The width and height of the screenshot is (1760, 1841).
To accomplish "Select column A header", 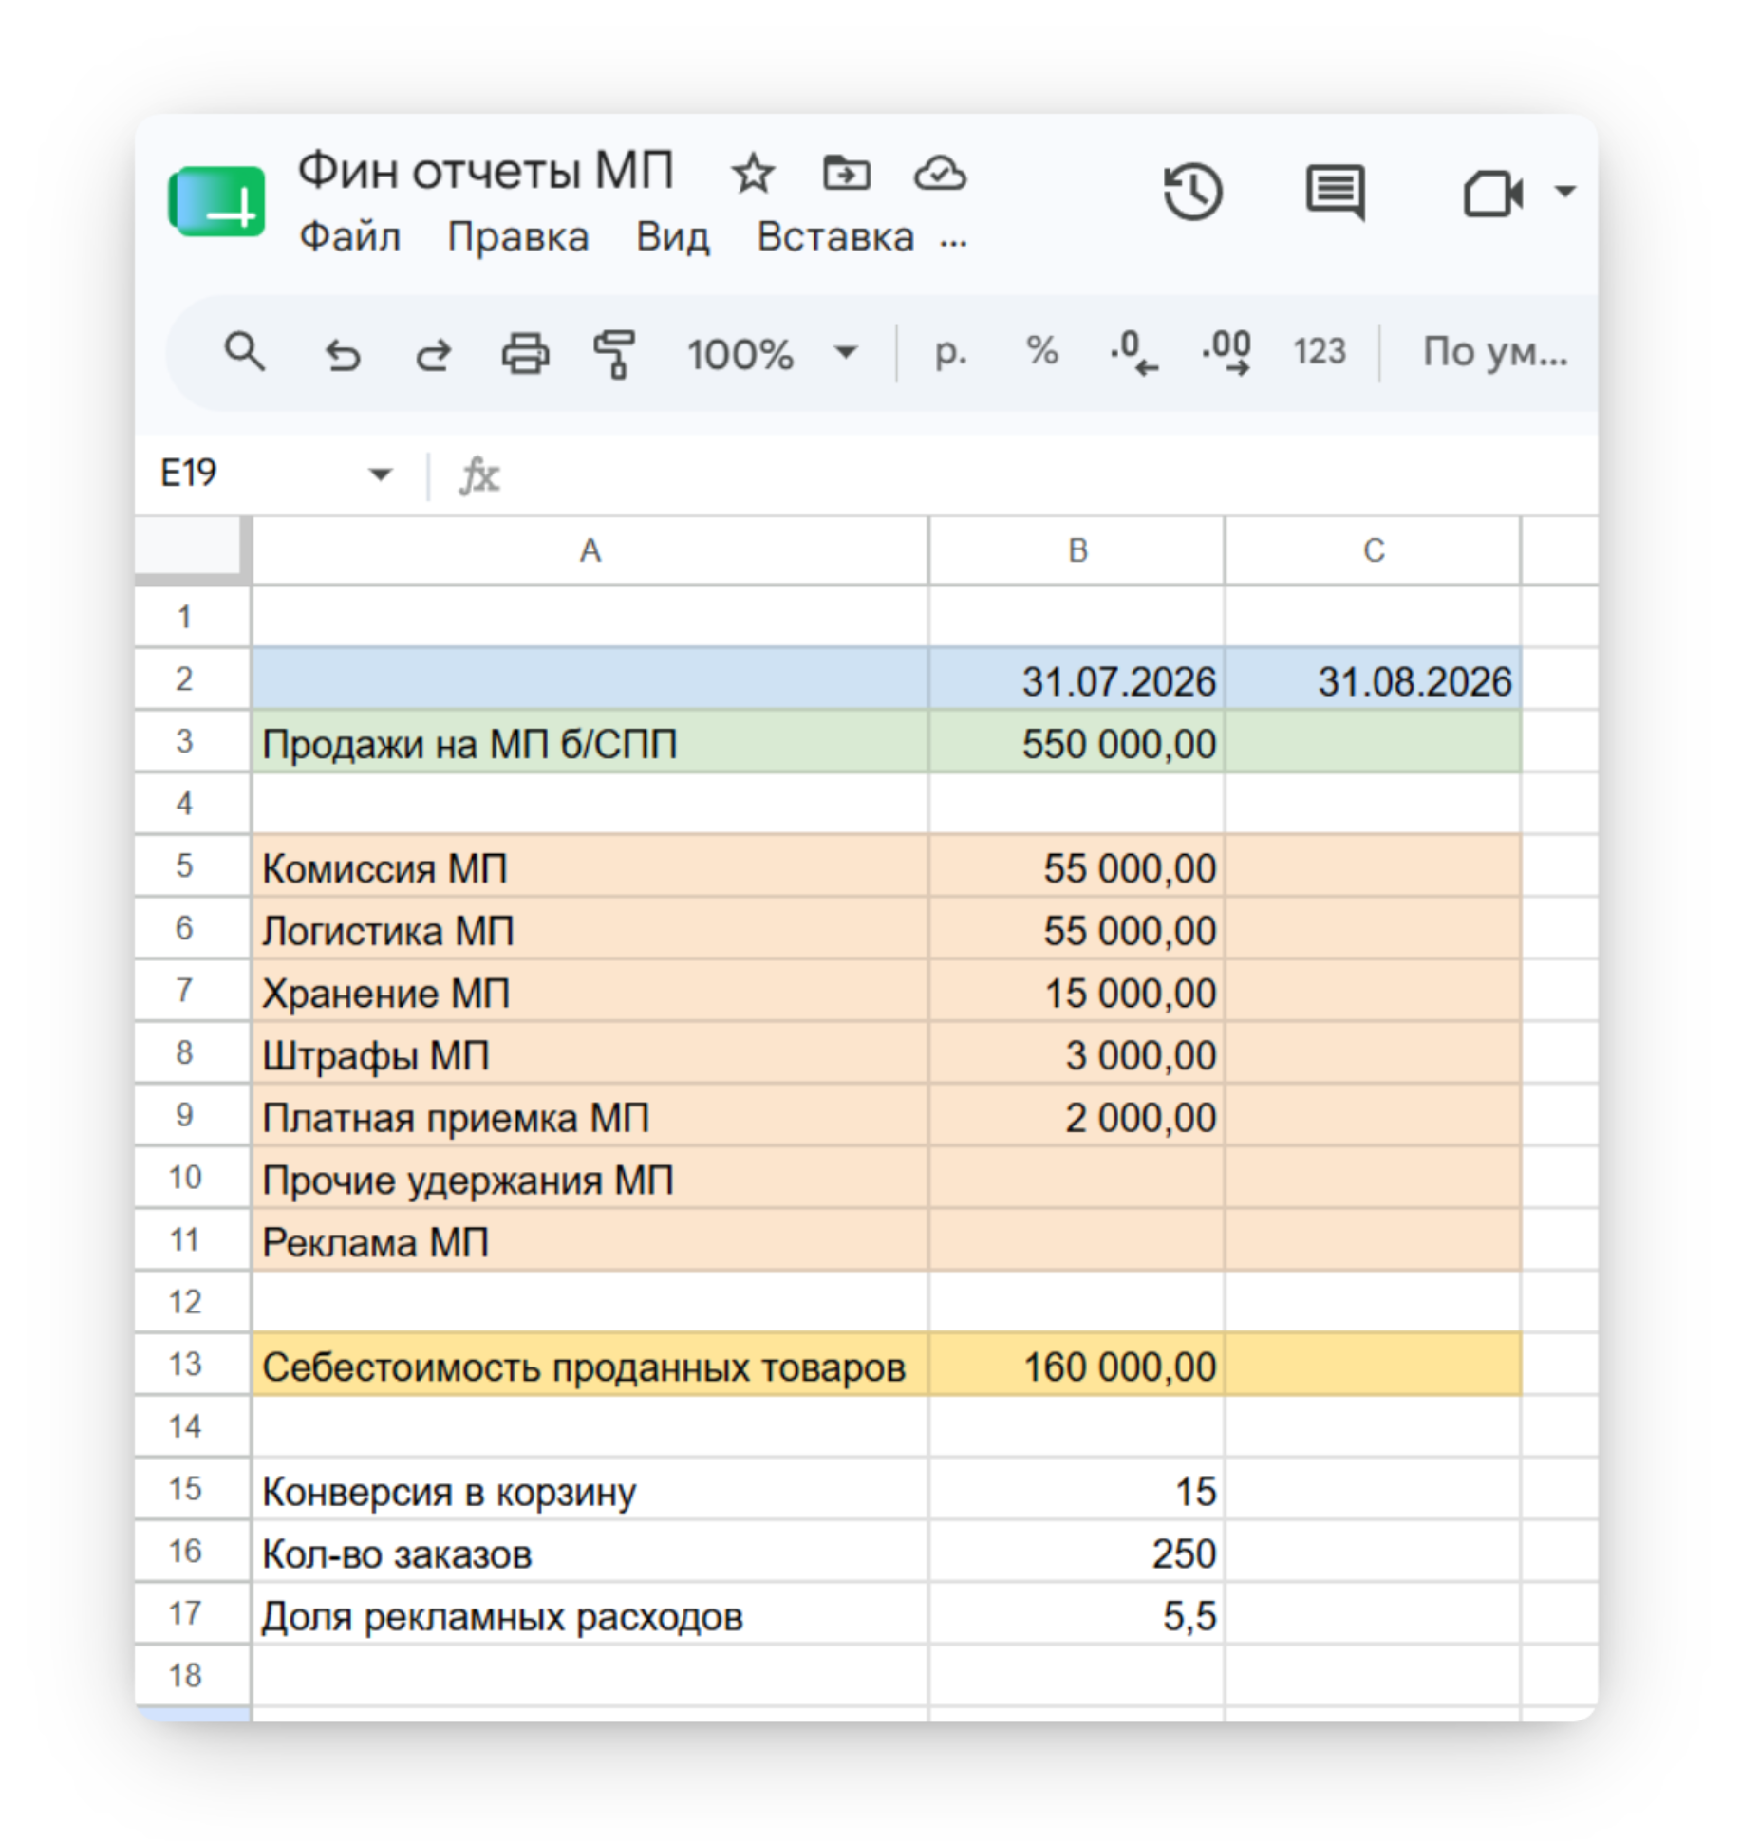I will coord(590,550).
